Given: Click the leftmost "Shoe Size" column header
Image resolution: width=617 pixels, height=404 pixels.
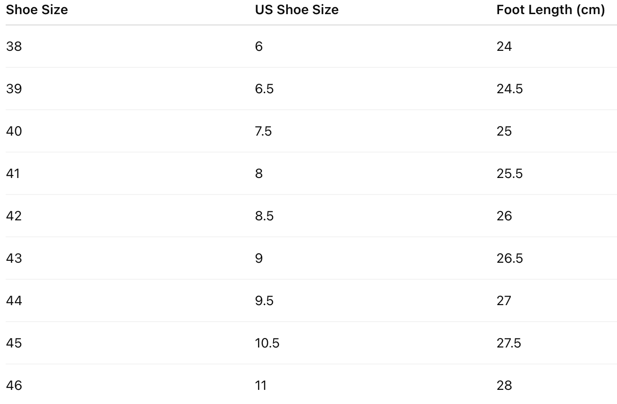Looking at the screenshot, I should (37, 10).
